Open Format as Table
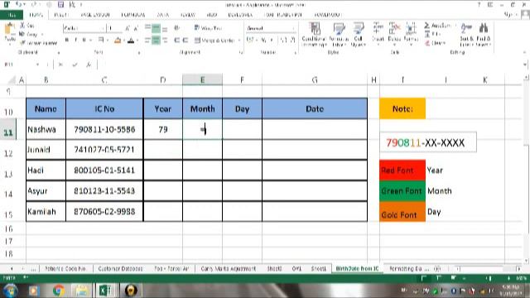 339,35
